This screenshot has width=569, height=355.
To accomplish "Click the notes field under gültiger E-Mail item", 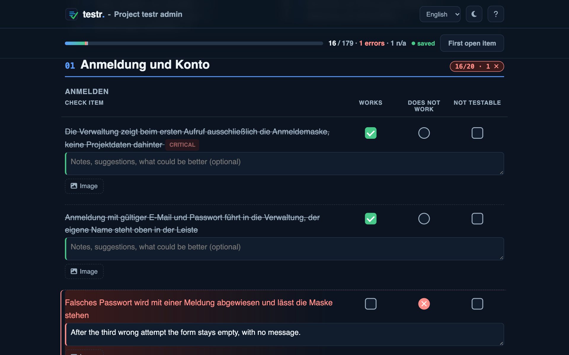I will coord(284,249).
